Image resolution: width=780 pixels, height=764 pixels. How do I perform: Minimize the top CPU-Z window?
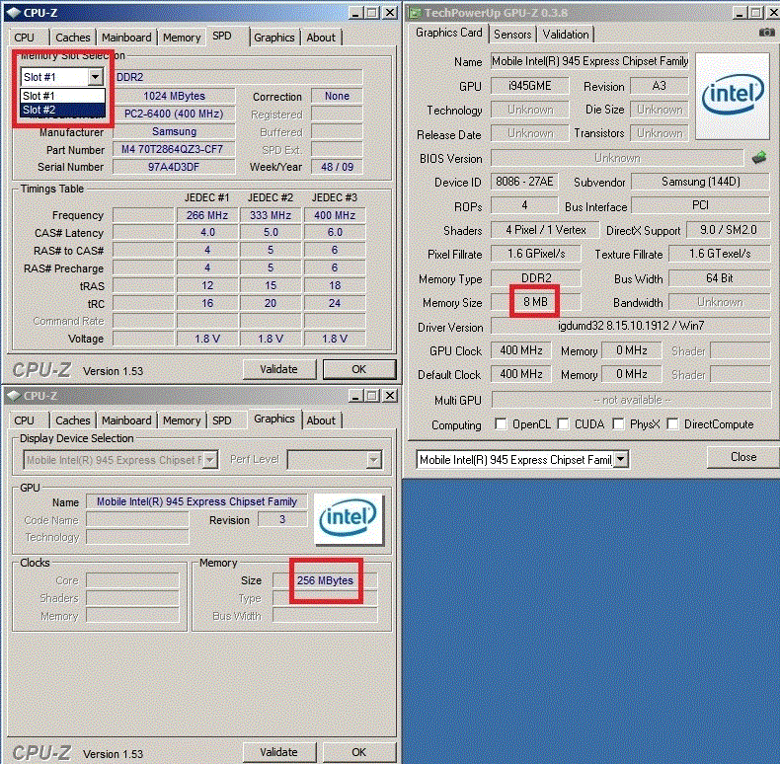click(354, 13)
